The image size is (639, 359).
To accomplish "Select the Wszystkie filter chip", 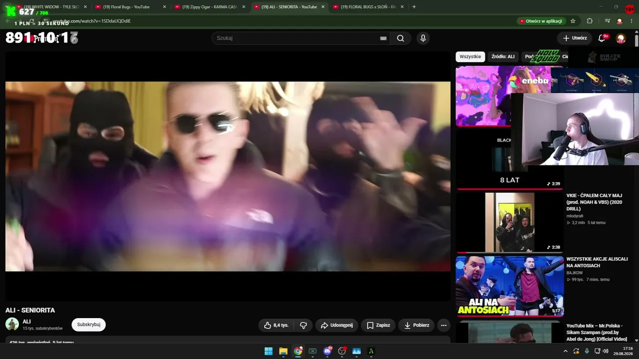I will pos(470,57).
